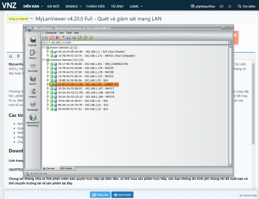The width and height of the screenshot is (259, 199).
Task: Click the device list vertical scrollbar
Action: tap(230, 105)
